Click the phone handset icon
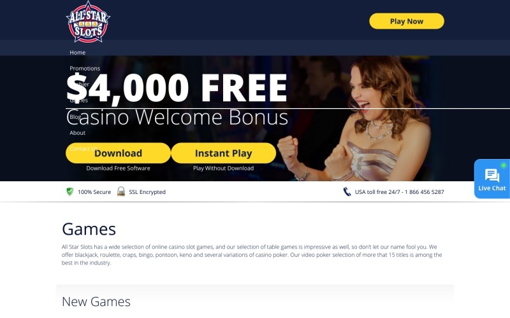This screenshot has height=318, width=510. point(347,192)
